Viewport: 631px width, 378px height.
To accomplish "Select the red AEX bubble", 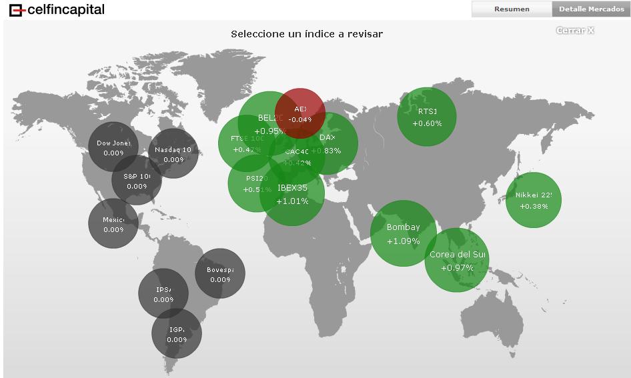I will [299, 113].
